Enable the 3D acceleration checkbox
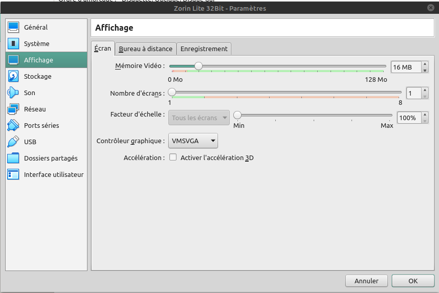Screen dimensions: 439x293 [x=173, y=157]
